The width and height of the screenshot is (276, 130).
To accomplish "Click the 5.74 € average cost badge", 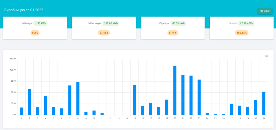I will [x=173, y=33].
